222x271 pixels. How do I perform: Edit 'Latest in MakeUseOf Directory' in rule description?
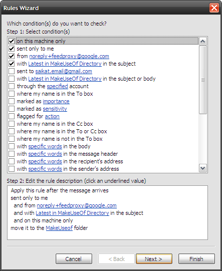pos(72,213)
